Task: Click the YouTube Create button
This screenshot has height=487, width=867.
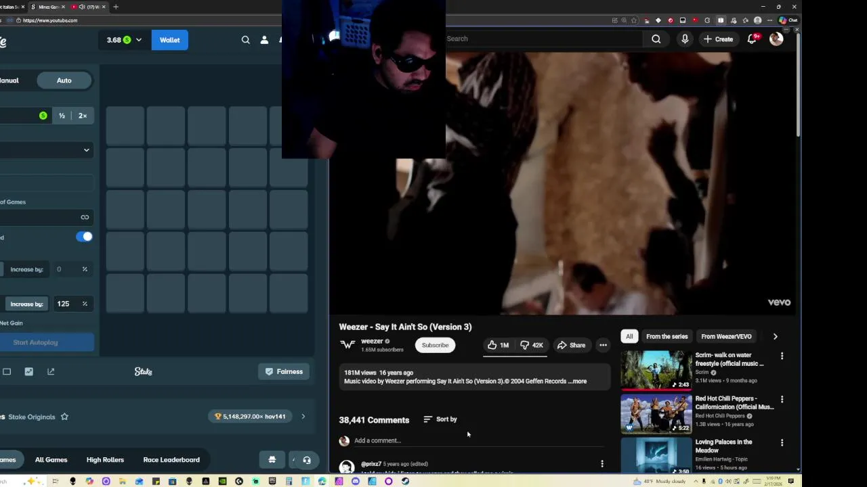Action: pos(718,39)
